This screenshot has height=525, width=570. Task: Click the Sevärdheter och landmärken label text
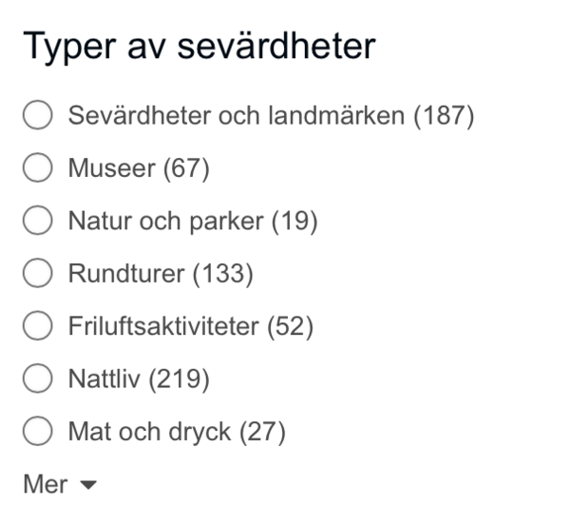click(x=237, y=117)
